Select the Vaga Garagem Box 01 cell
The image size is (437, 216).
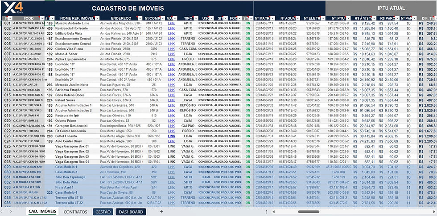point(77,146)
